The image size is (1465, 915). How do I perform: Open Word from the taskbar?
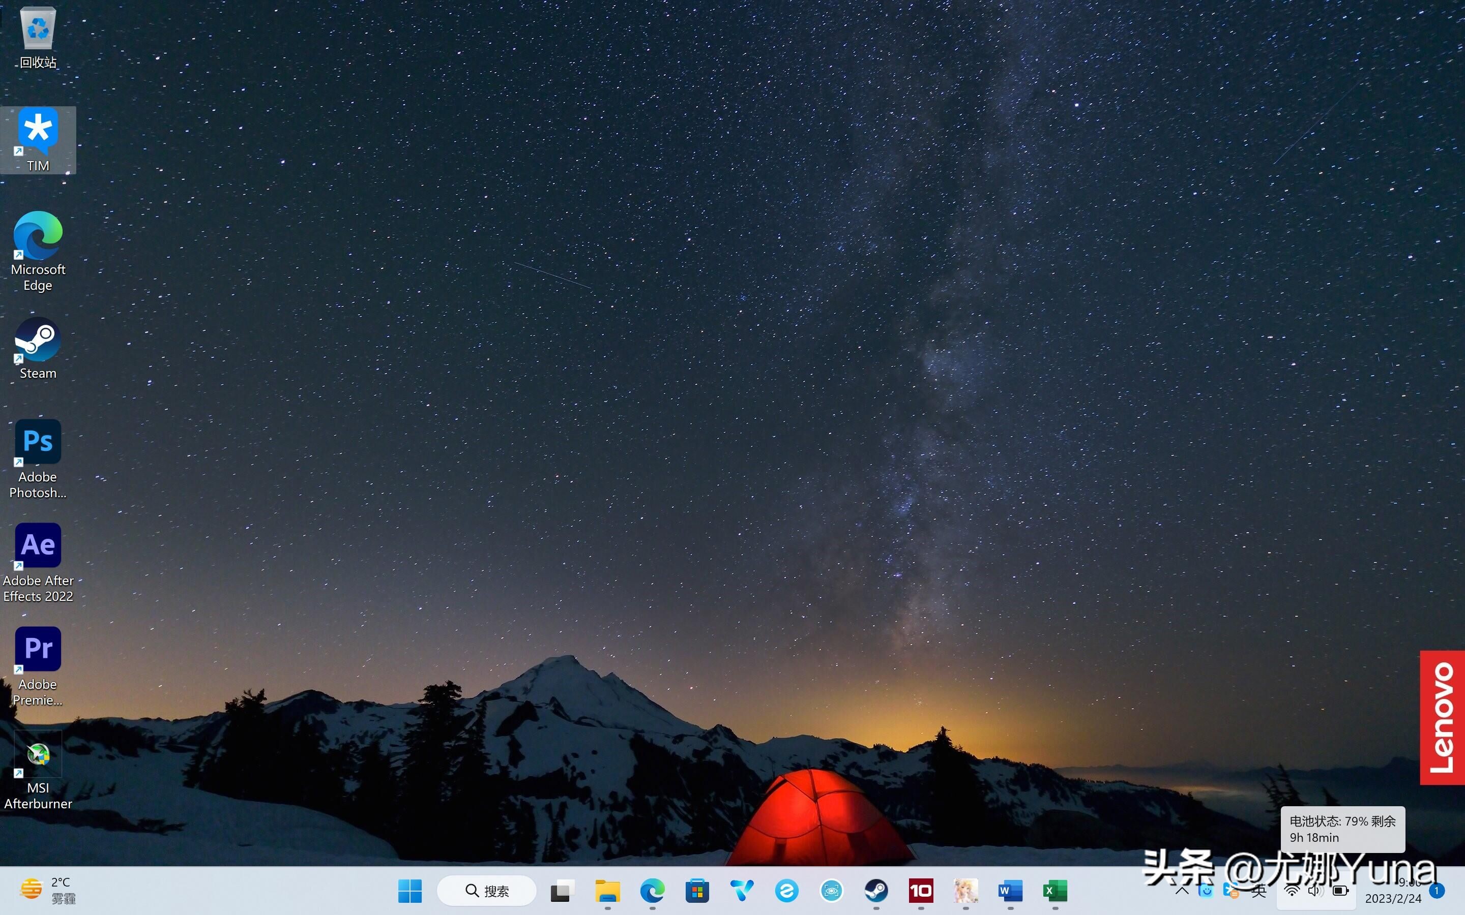pos(1010,891)
